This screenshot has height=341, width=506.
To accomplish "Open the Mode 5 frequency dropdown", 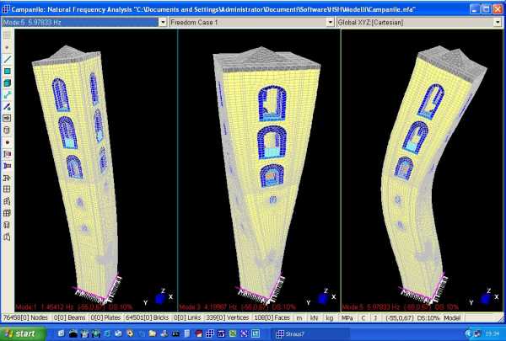I will tap(161, 22).
